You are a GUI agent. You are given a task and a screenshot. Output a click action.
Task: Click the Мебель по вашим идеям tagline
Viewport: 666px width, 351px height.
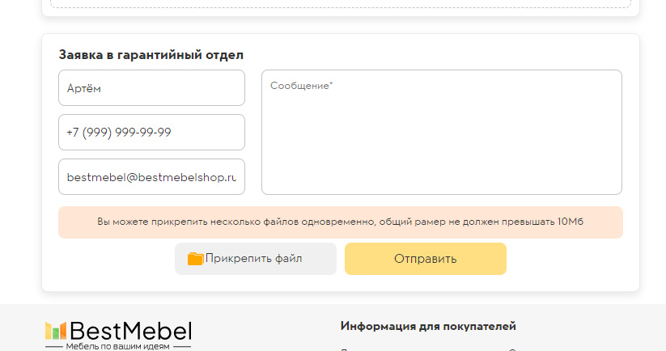point(118,346)
